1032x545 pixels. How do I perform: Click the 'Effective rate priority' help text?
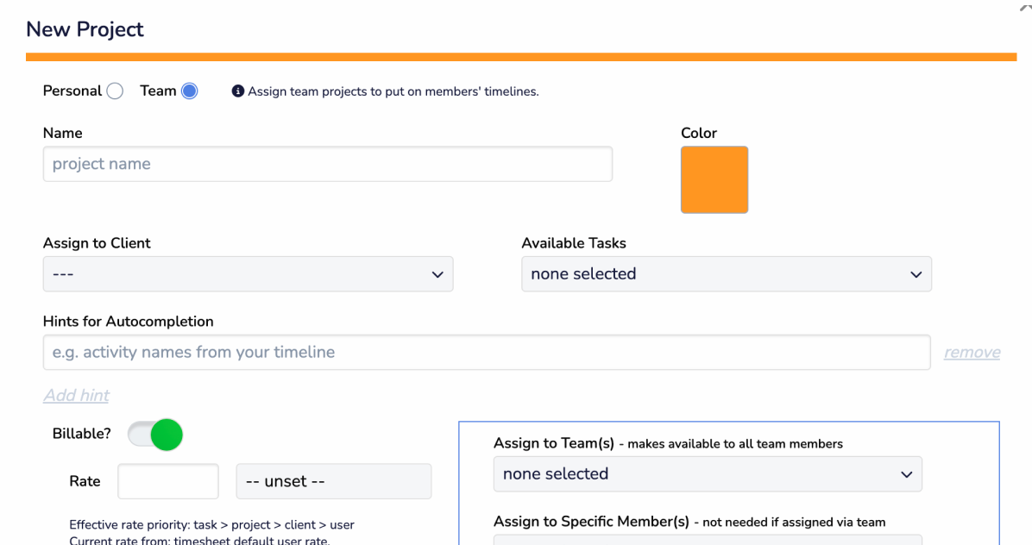211,524
